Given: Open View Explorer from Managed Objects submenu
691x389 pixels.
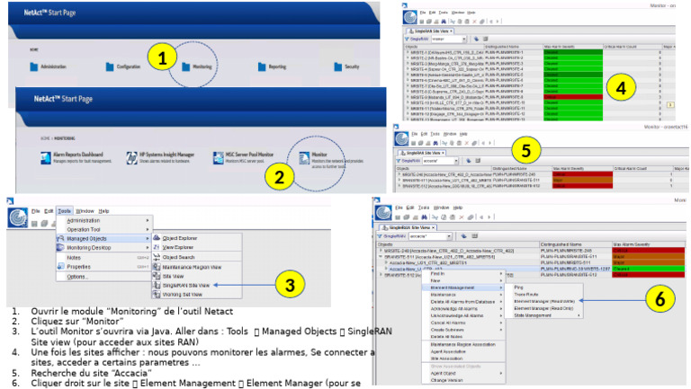Looking at the screenshot, I should click(197, 247).
